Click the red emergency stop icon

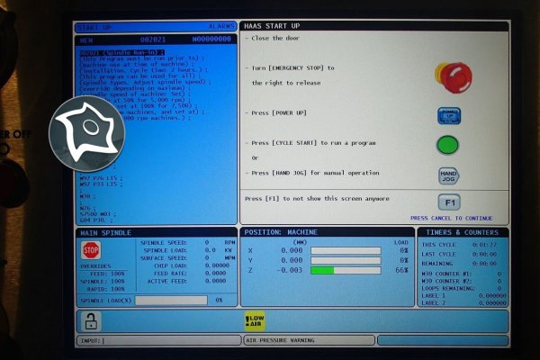(x=454, y=77)
